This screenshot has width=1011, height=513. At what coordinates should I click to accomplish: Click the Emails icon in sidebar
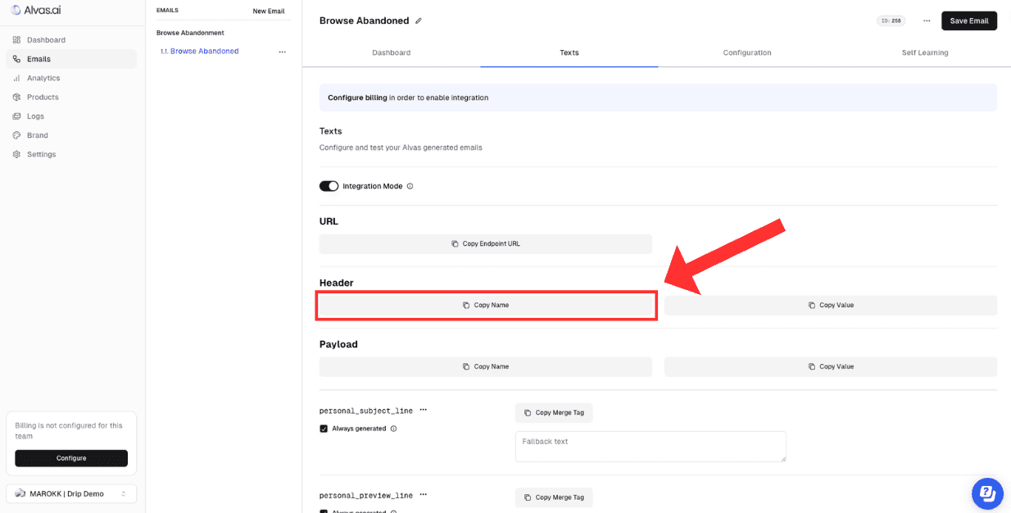[x=16, y=59]
